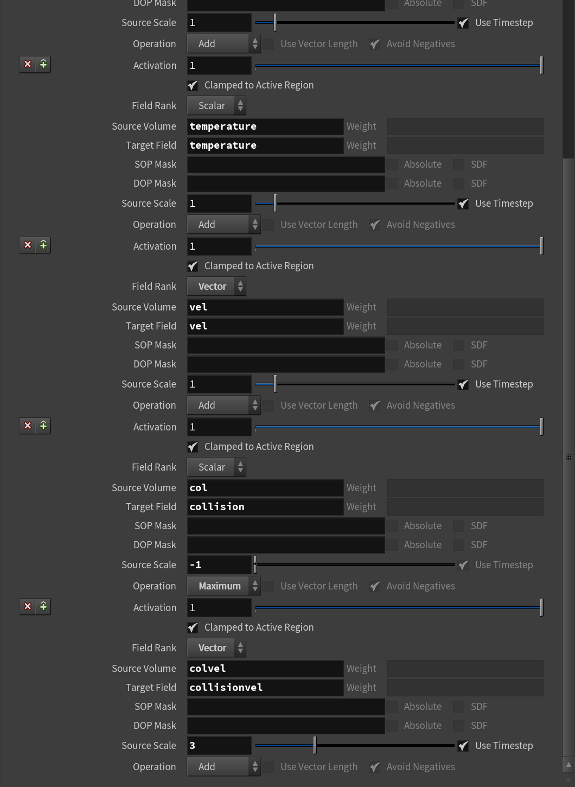Click the plus icon next to the collision block's Activation
The width and height of the screenshot is (575, 787).
[x=43, y=426]
